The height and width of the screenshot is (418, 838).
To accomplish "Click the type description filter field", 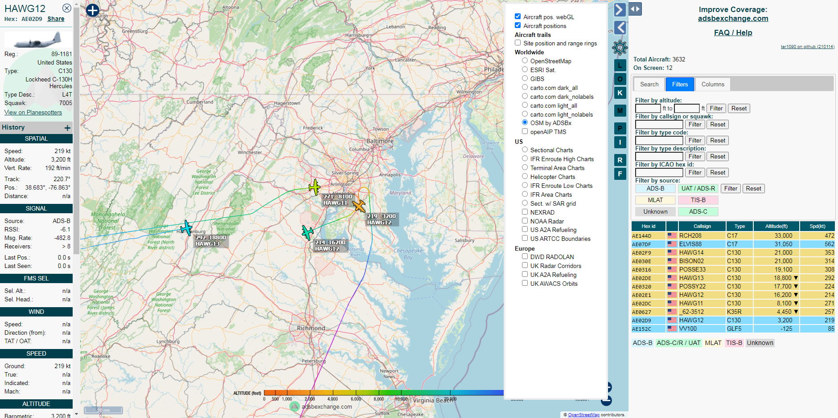I will 659,156.
